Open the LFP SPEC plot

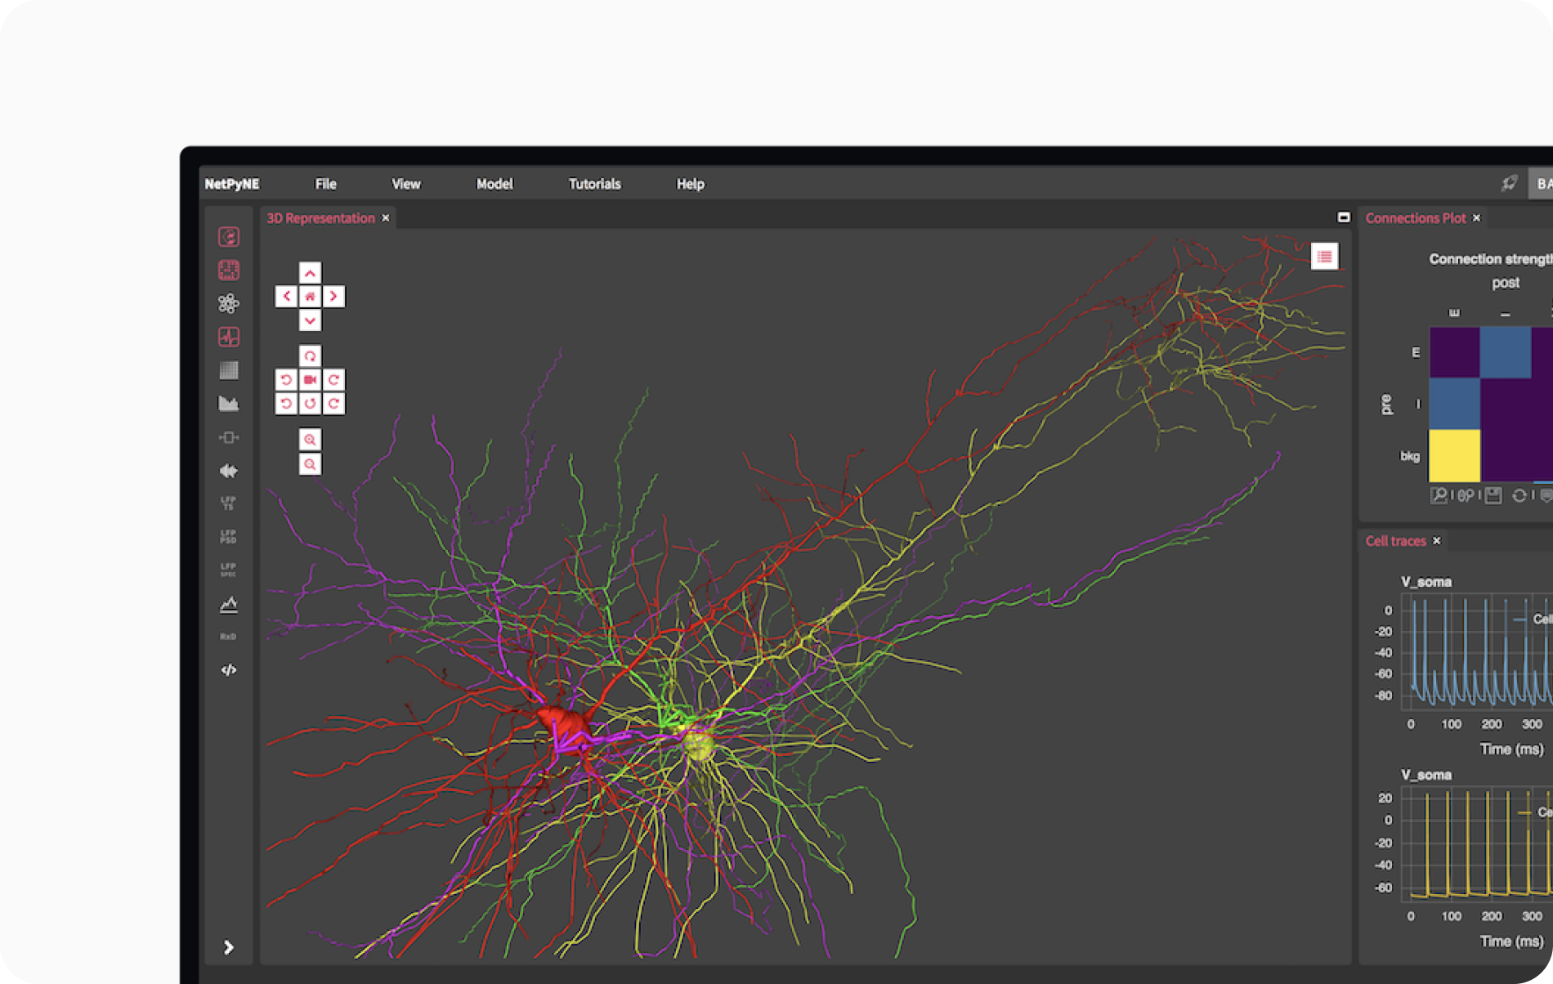[x=229, y=570]
